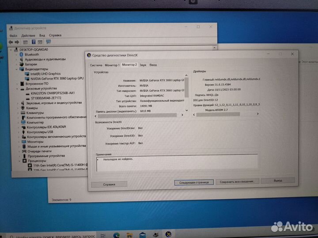Click the DirectX logo icon in dialog title bar
The image size is (318, 238).
pos(89,55)
